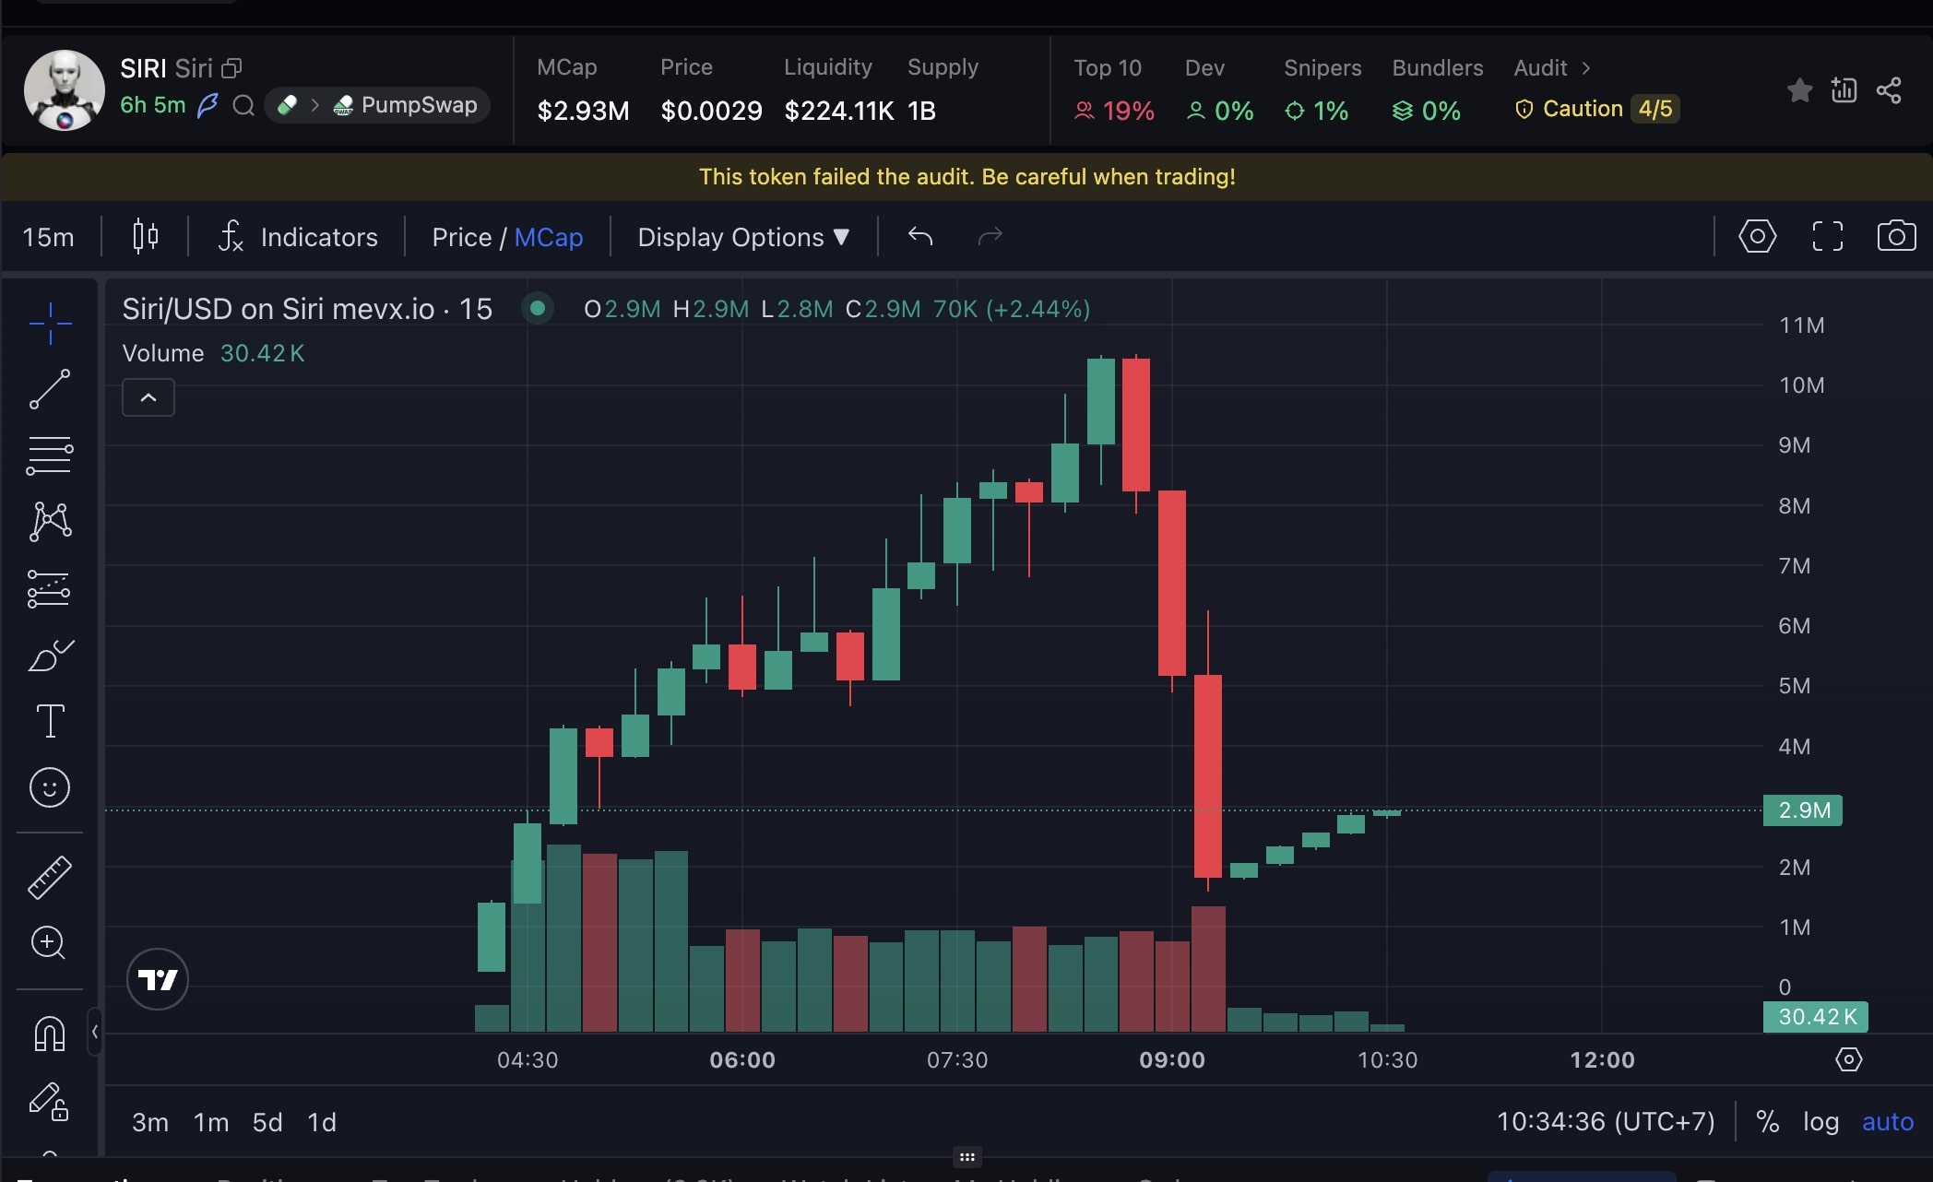Enter fullscreen chart mode
This screenshot has width=1933, height=1182.
tap(1828, 237)
